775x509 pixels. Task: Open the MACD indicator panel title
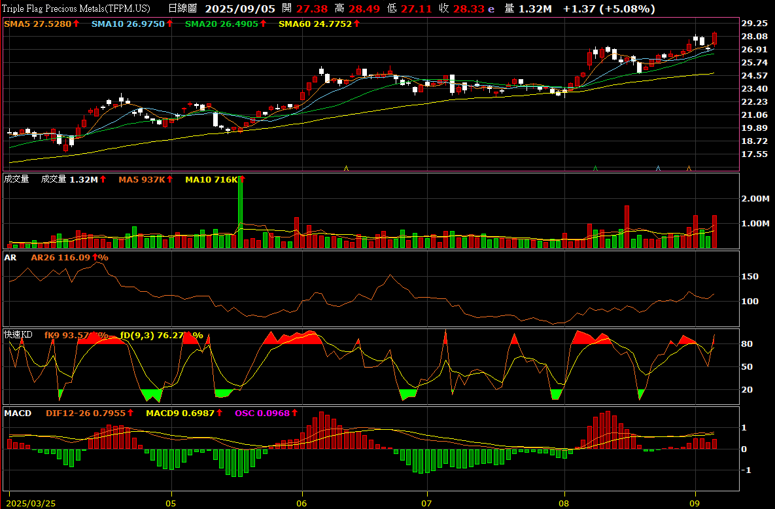point(18,413)
